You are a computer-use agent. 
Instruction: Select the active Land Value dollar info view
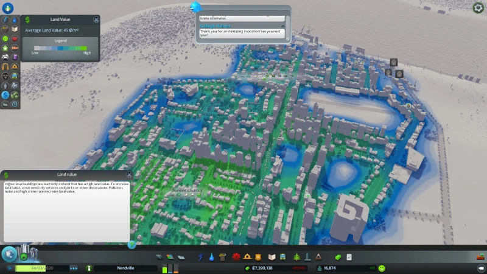(x=5, y=95)
